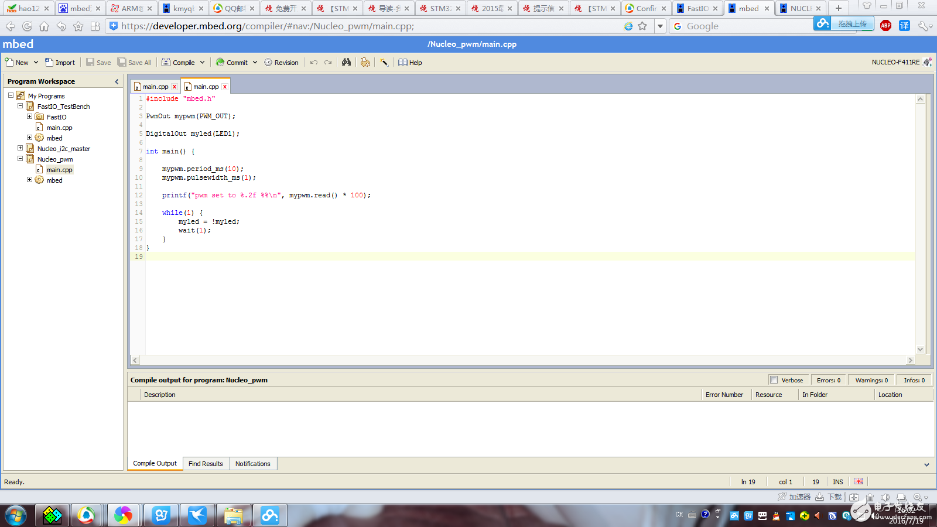Save the current file with Save
The height and width of the screenshot is (527, 937).
(98, 63)
